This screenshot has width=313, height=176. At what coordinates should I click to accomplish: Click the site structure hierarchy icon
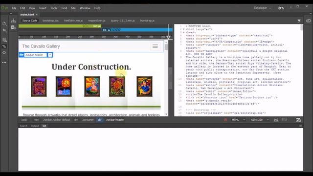click(x=13, y=21)
